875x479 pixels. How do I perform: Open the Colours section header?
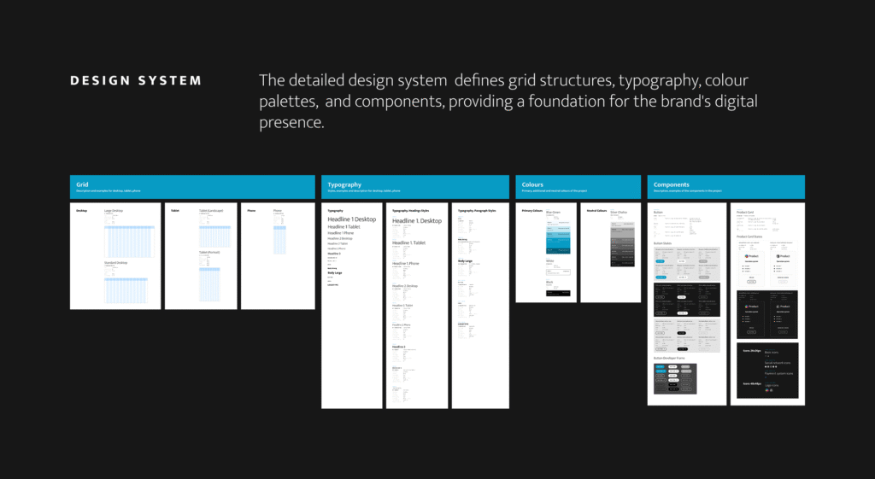[578, 187]
